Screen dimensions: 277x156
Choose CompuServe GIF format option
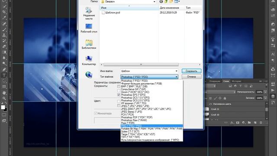tap(152, 89)
